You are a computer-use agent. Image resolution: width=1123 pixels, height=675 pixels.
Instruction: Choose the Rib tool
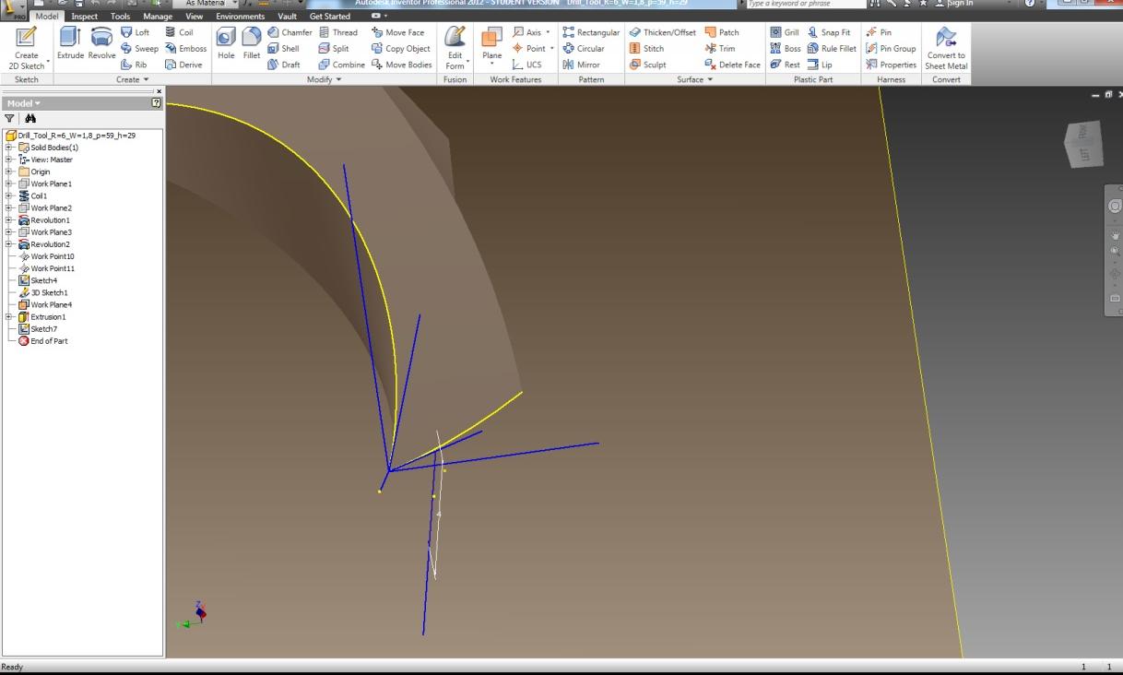pyautogui.click(x=135, y=65)
